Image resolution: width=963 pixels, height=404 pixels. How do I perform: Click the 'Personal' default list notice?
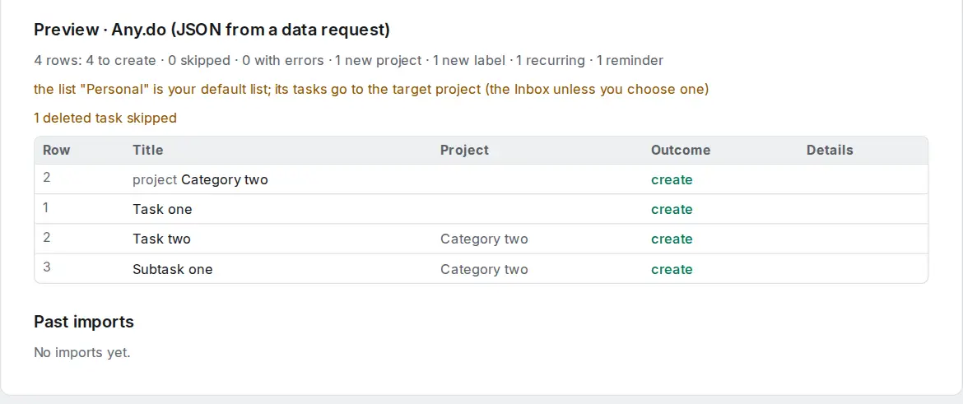click(371, 89)
